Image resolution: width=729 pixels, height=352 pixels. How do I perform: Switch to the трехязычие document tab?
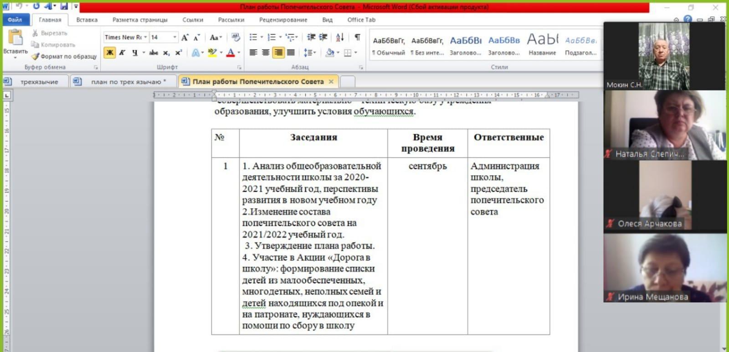point(39,82)
